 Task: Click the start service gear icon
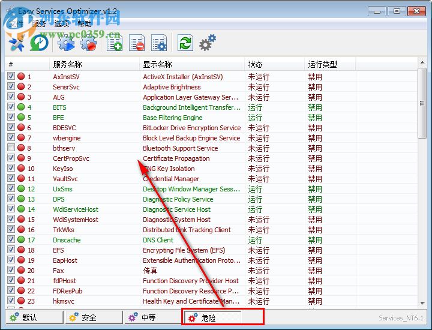click(66, 43)
